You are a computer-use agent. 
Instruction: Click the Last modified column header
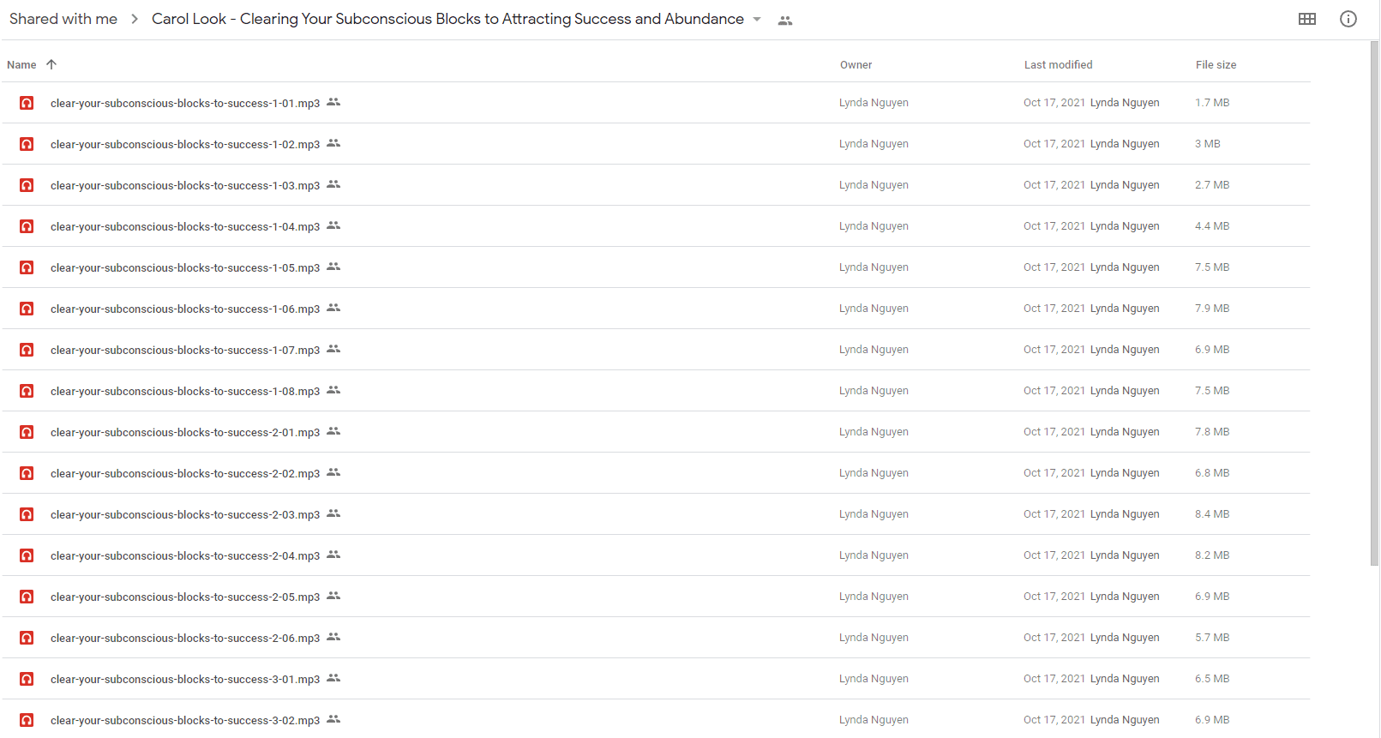coord(1058,65)
